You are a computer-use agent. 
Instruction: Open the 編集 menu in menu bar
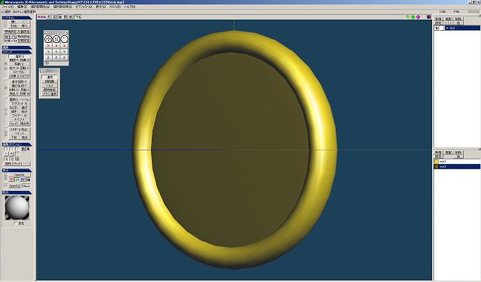click(22, 7)
